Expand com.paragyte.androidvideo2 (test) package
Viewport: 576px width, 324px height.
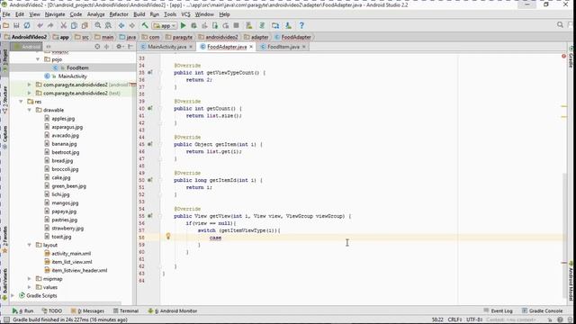(x=30, y=93)
